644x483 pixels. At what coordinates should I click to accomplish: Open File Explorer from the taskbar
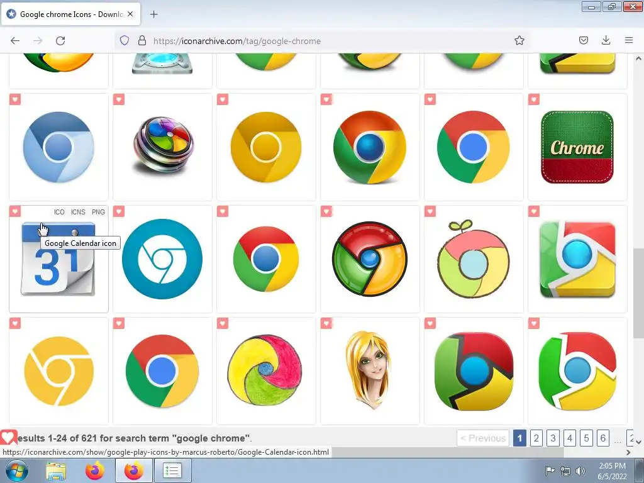tap(56, 471)
